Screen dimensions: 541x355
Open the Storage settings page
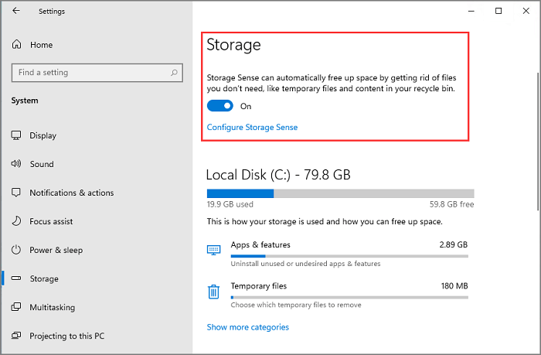pyautogui.click(x=44, y=278)
